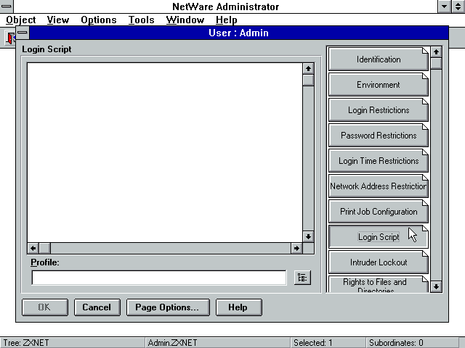
Task: Click the login script scroll down arrow
Action: pyautogui.click(x=308, y=236)
